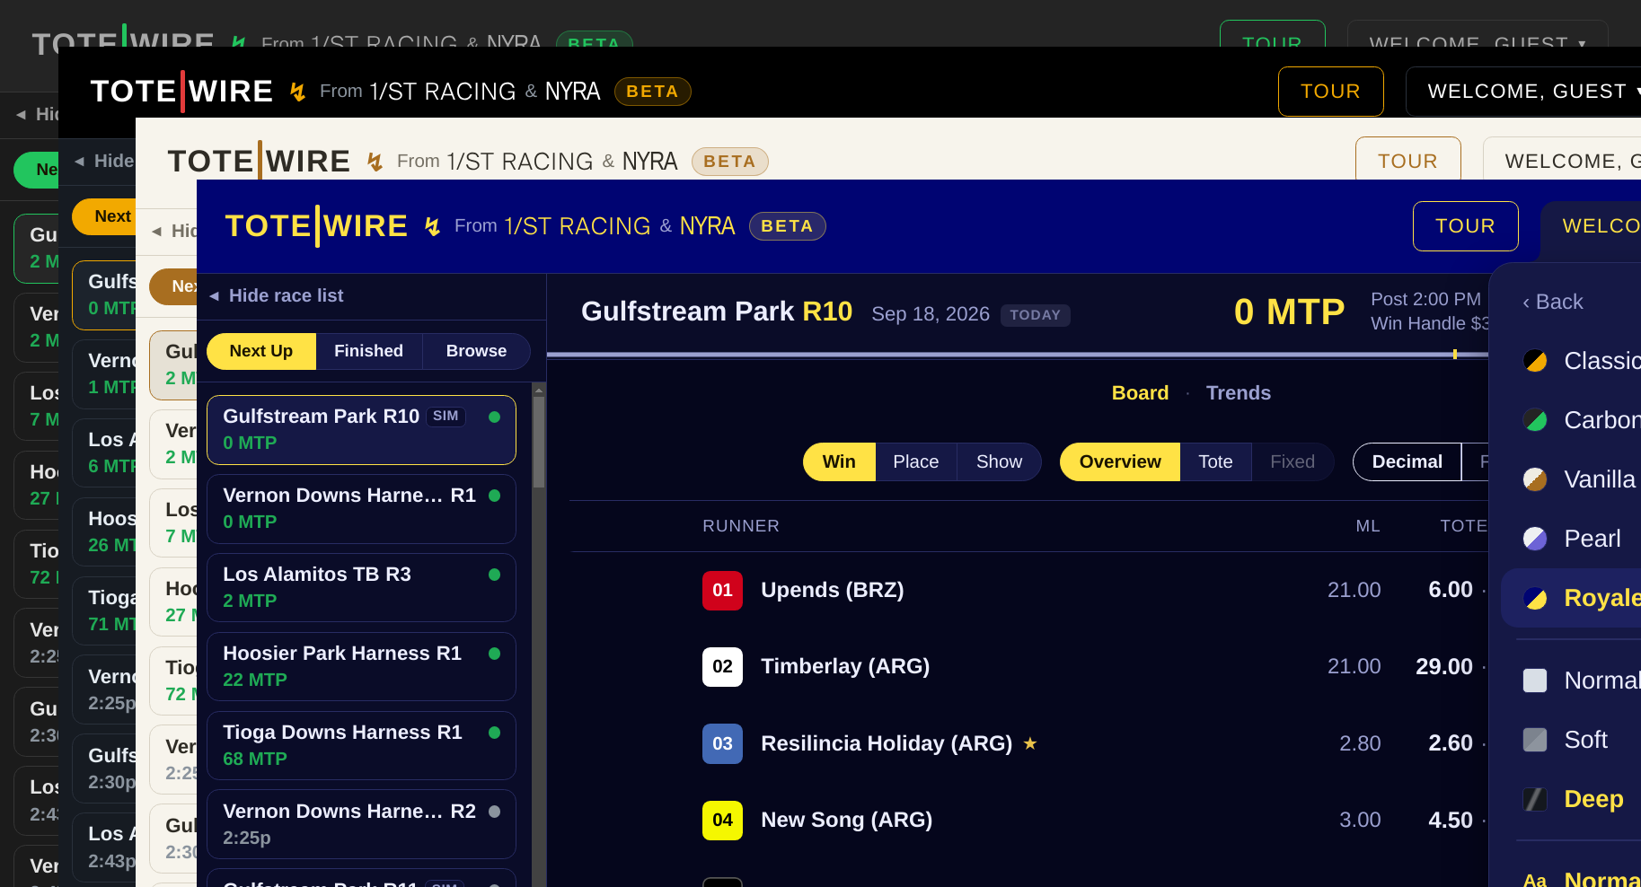Screen dimensions: 1641x887
Task: Click the TOUR button in the black window
Action: (1330, 92)
